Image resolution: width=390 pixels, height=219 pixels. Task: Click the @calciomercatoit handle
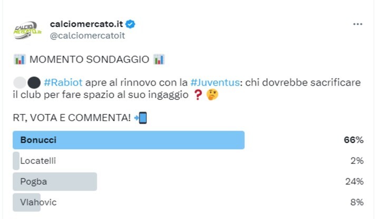pyautogui.click(x=87, y=35)
